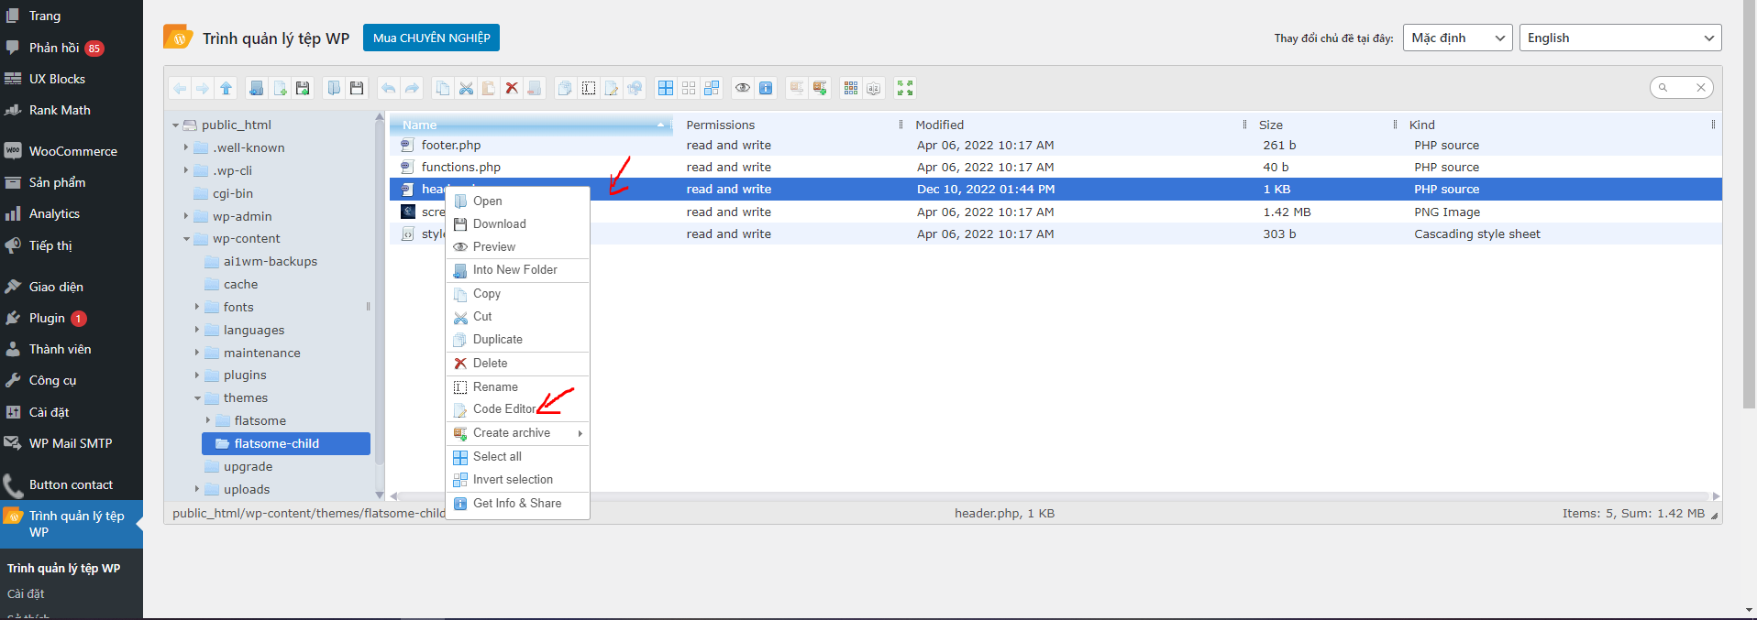Viewport: 1757px width, 620px height.
Task: Click the invert selection toolbar icon
Action: [712, 88]
